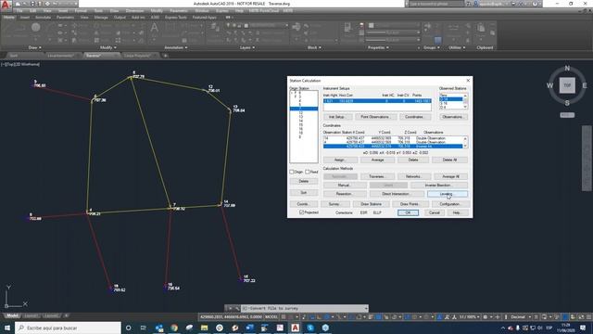Open the Windows Start menu
The image size is (593, 334).
pyautogui.click(x=7, y=328)
